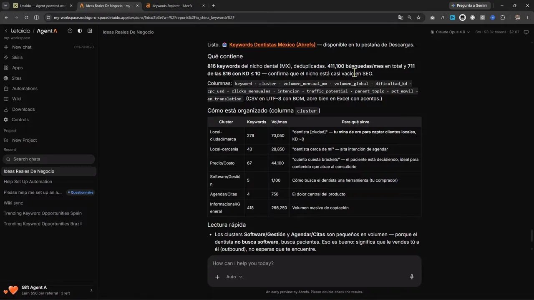Start a New chat
The width and height of the screenshot is (534, 300).
[22, 47]
